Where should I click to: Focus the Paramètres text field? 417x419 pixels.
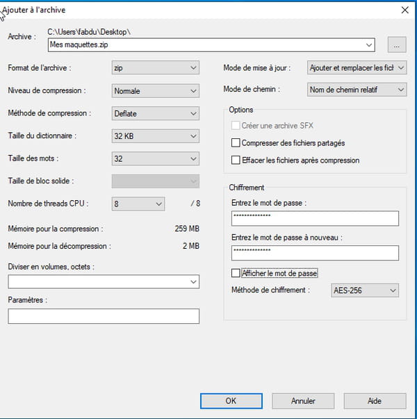104,316
